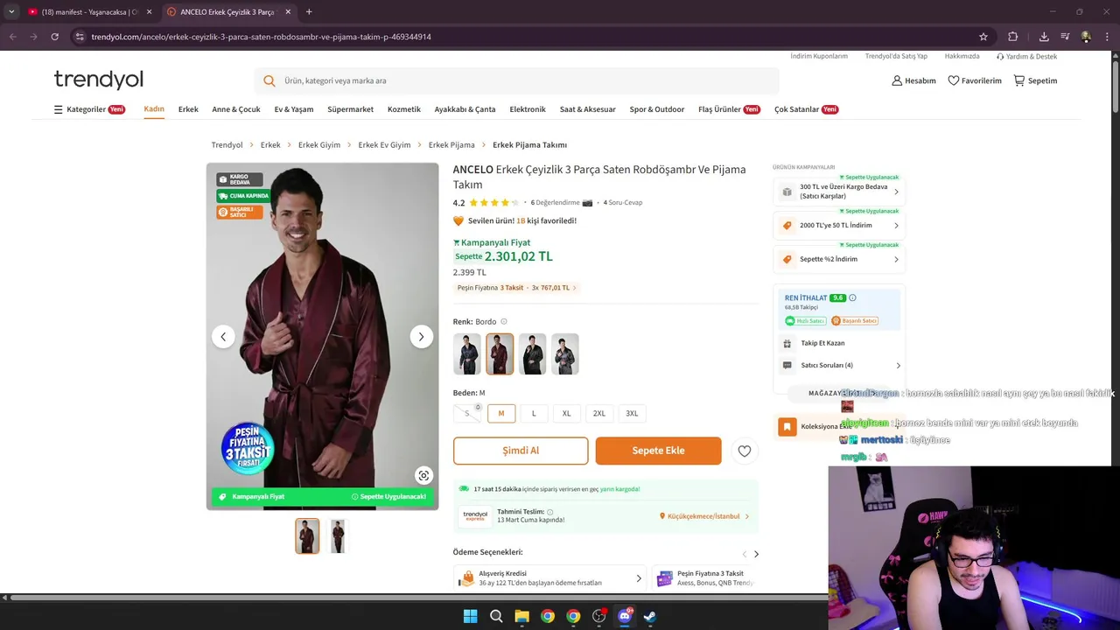Click video camera icon beside reviews
The height and width of the screenshot is (630, 1120).
(587, 202)
